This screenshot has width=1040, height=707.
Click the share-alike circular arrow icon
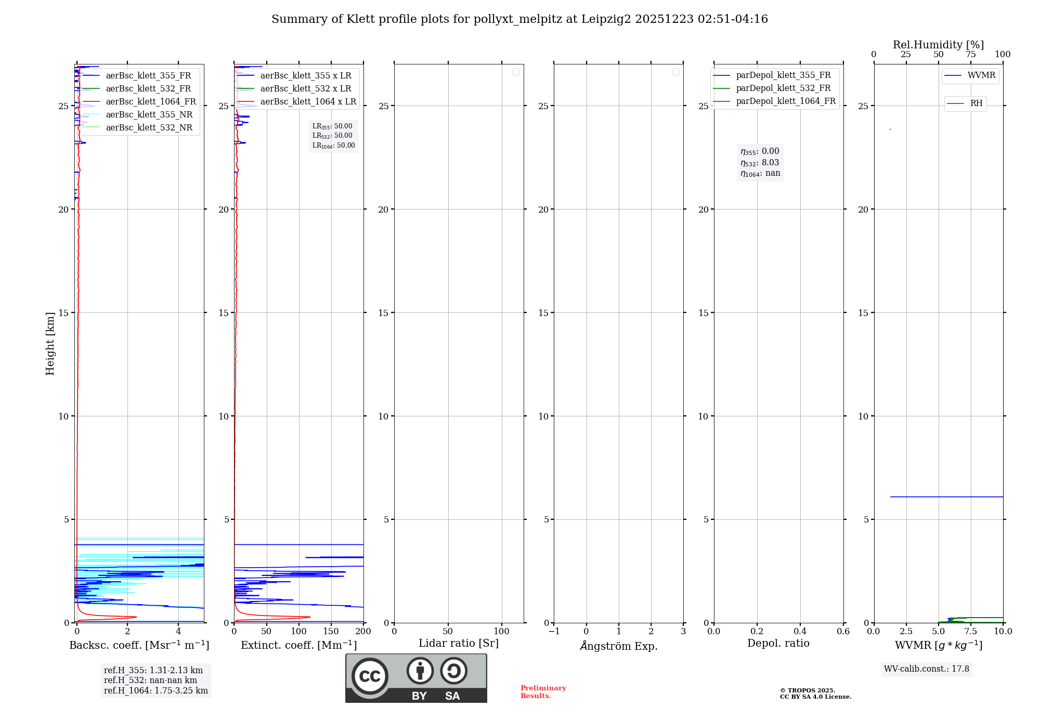(x=453, y=671)
